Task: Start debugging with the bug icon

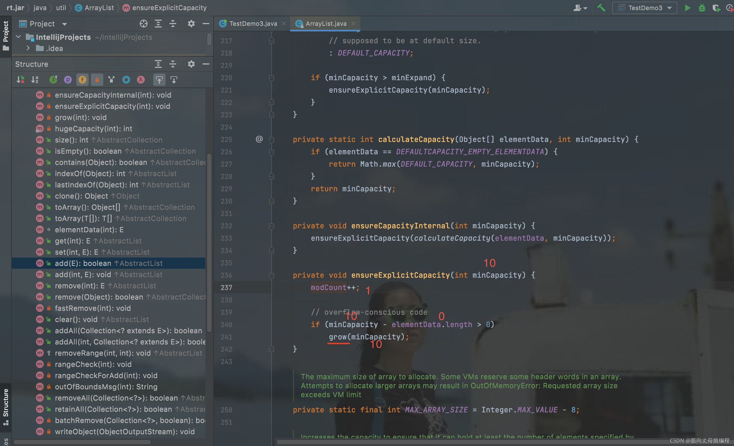Action: (x=701, y=8)
